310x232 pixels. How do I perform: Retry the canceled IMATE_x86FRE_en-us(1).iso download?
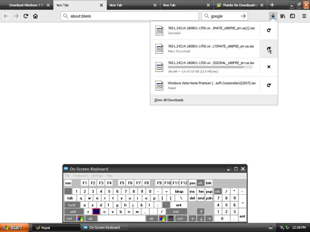coord(269,30)
